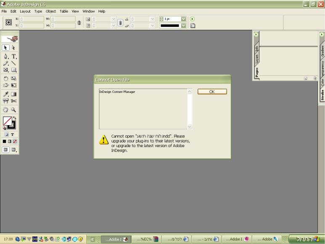Switch to the %EC% taskbar window
This screenshot has width=325, height=244.
click(x=147, y=239)
